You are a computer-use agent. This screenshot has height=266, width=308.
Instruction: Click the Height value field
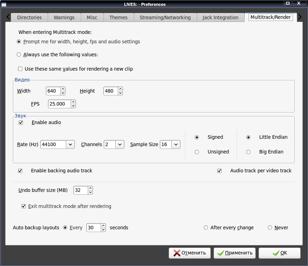click(x=111, y=91)
